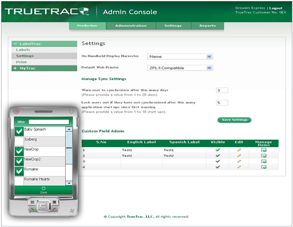Uncheck the NewCrop2 checkbox

pos(19,161)
